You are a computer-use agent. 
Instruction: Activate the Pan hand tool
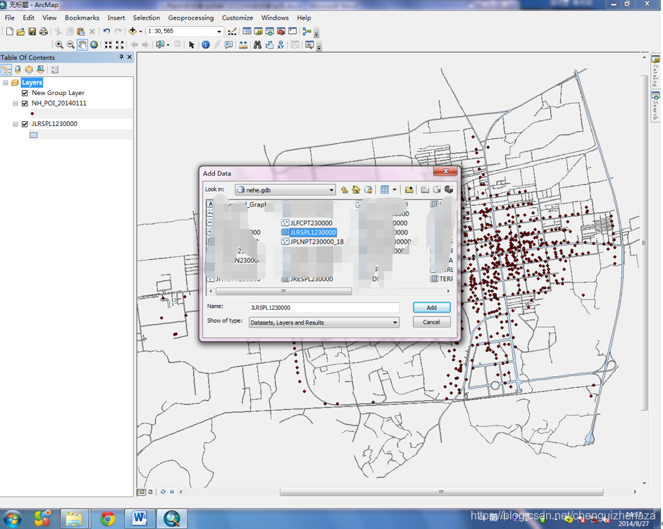point(82,45)
